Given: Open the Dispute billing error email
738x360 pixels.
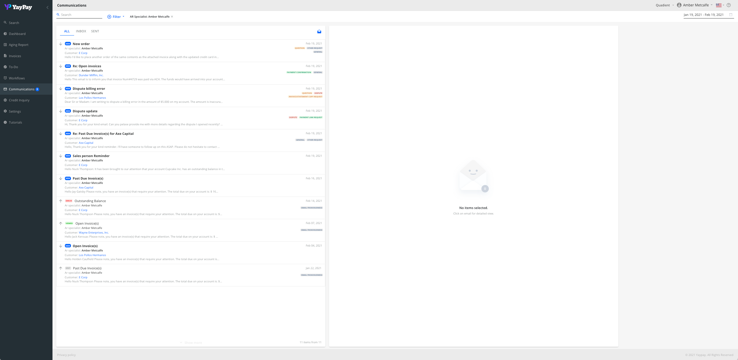Looking at the screenshot, I should pyautogui.click(x=89, y=89).
